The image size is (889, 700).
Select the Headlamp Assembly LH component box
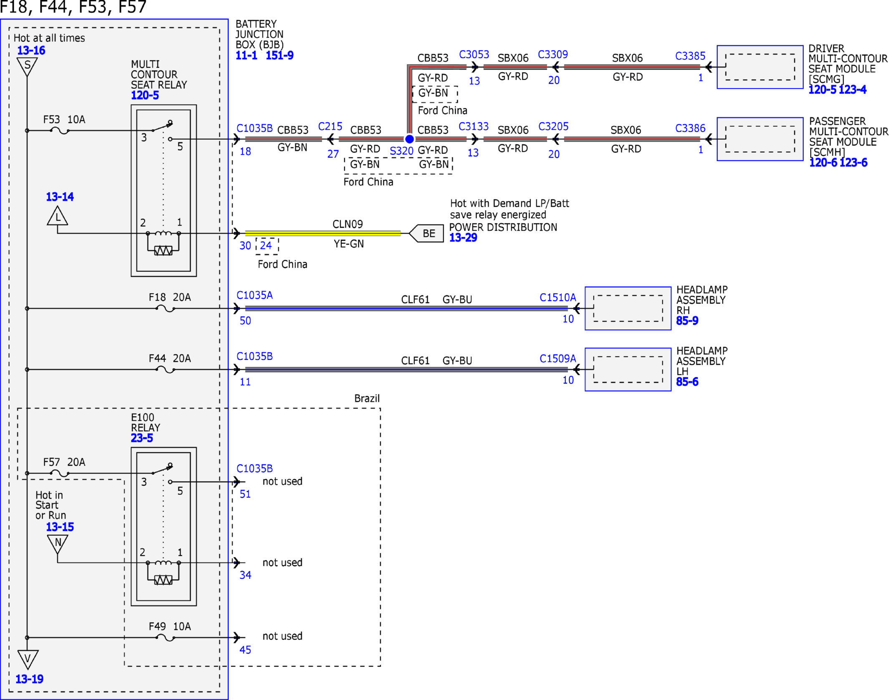628,369
